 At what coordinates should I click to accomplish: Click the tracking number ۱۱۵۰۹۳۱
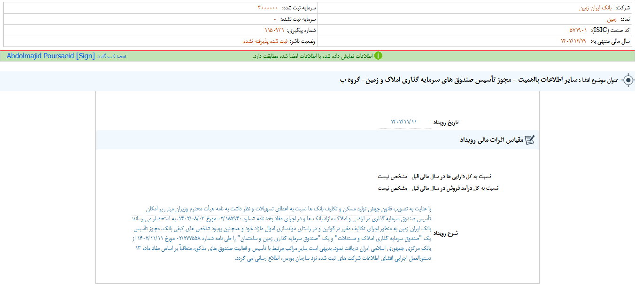click(x=268, y=31)
